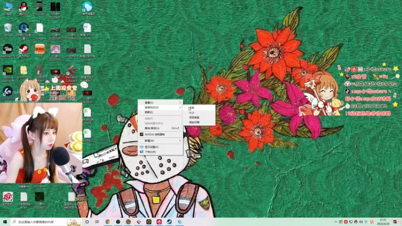
Task: Focus the taskbar search box
Action: [46, 222]
